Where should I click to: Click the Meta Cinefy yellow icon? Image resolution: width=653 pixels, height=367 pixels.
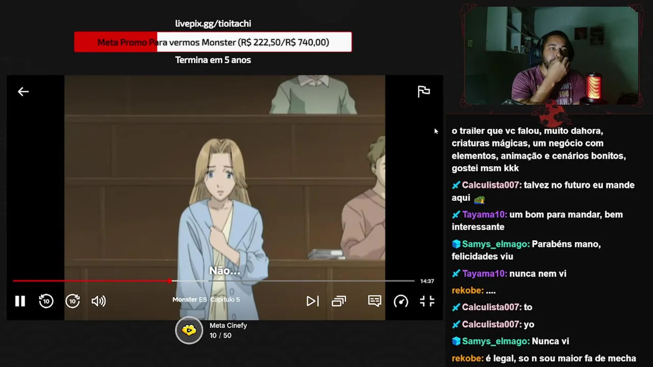189,330
